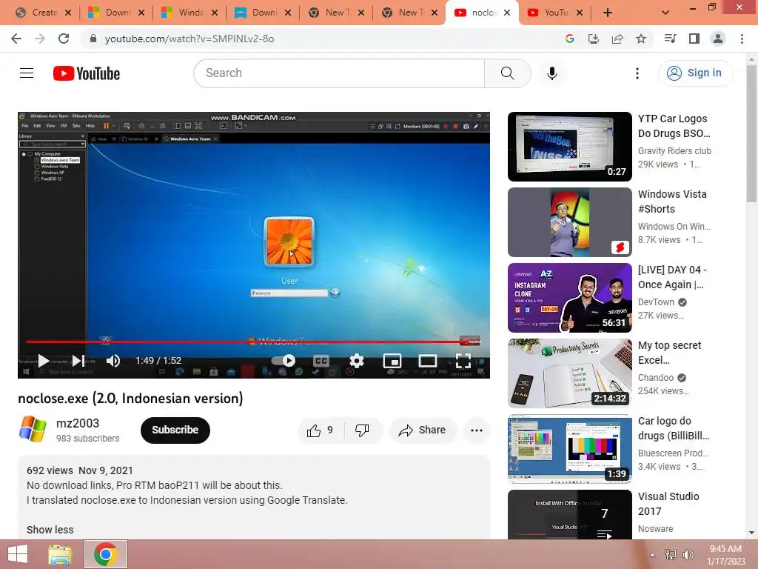Open mz2003 channel avatar

pyautogui.click(x=33, y=429)
